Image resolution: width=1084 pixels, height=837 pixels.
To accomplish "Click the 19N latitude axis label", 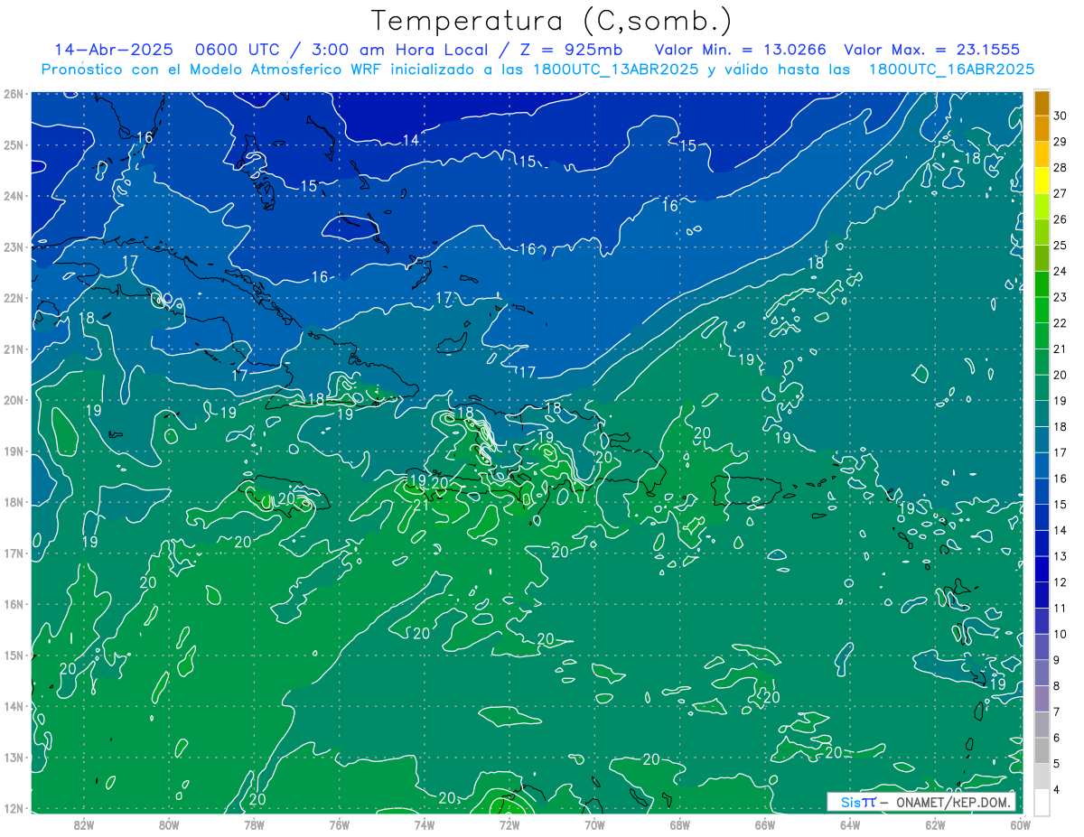I will point(13,451).
